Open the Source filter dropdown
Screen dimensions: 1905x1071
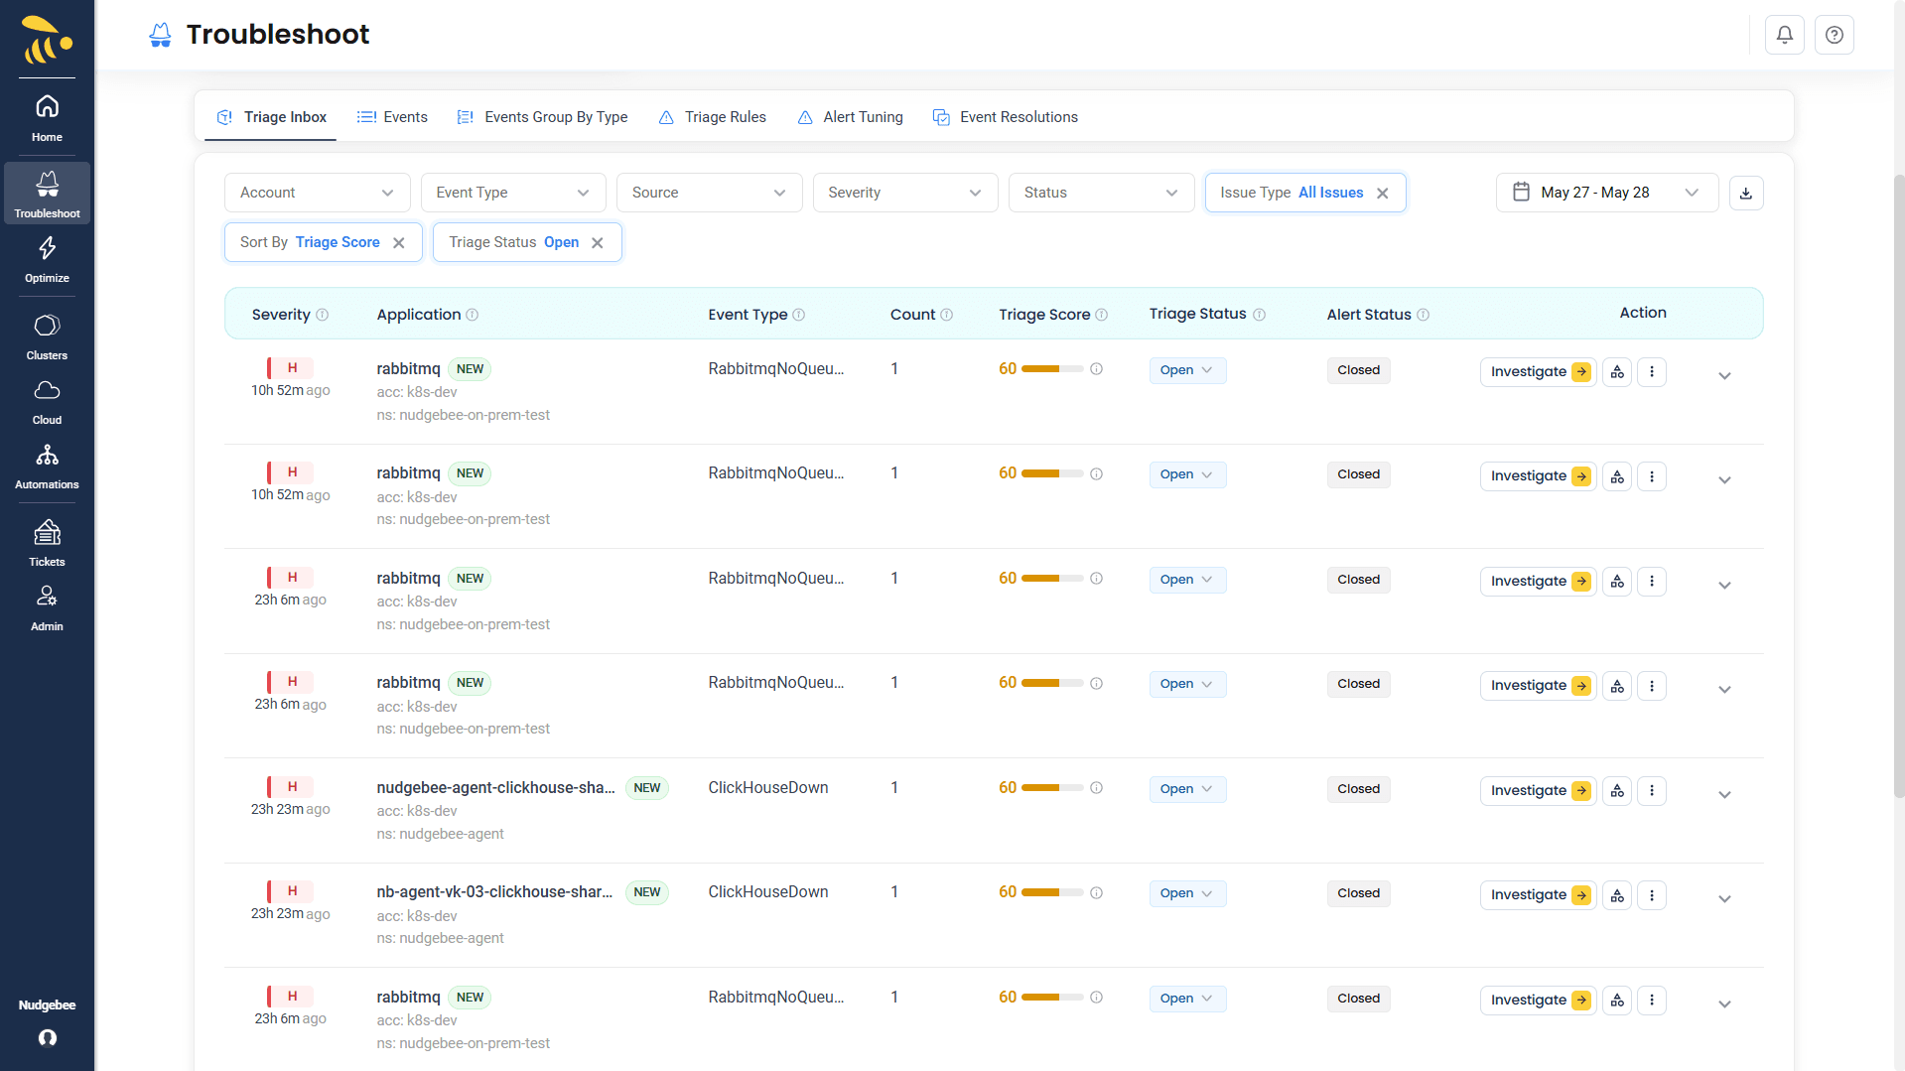pos(709,193)
